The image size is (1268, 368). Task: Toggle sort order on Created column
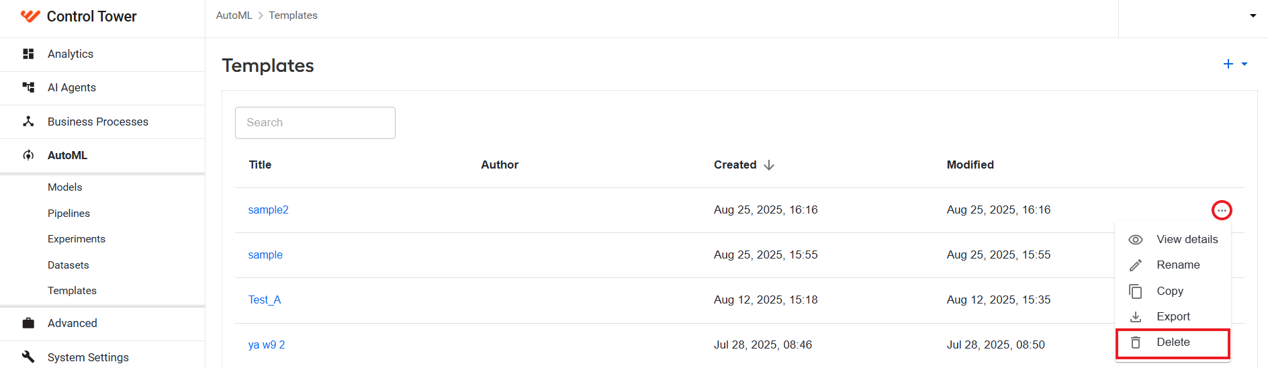point(769,165)
